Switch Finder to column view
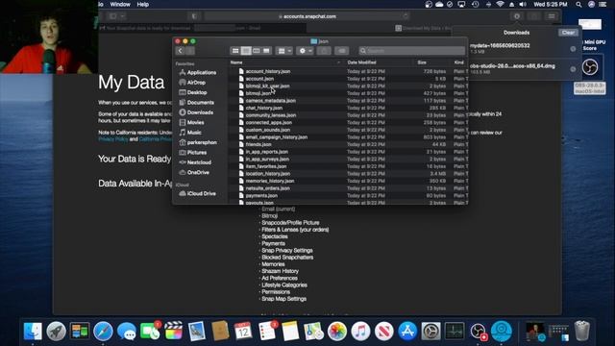 [x=257, y=51]
